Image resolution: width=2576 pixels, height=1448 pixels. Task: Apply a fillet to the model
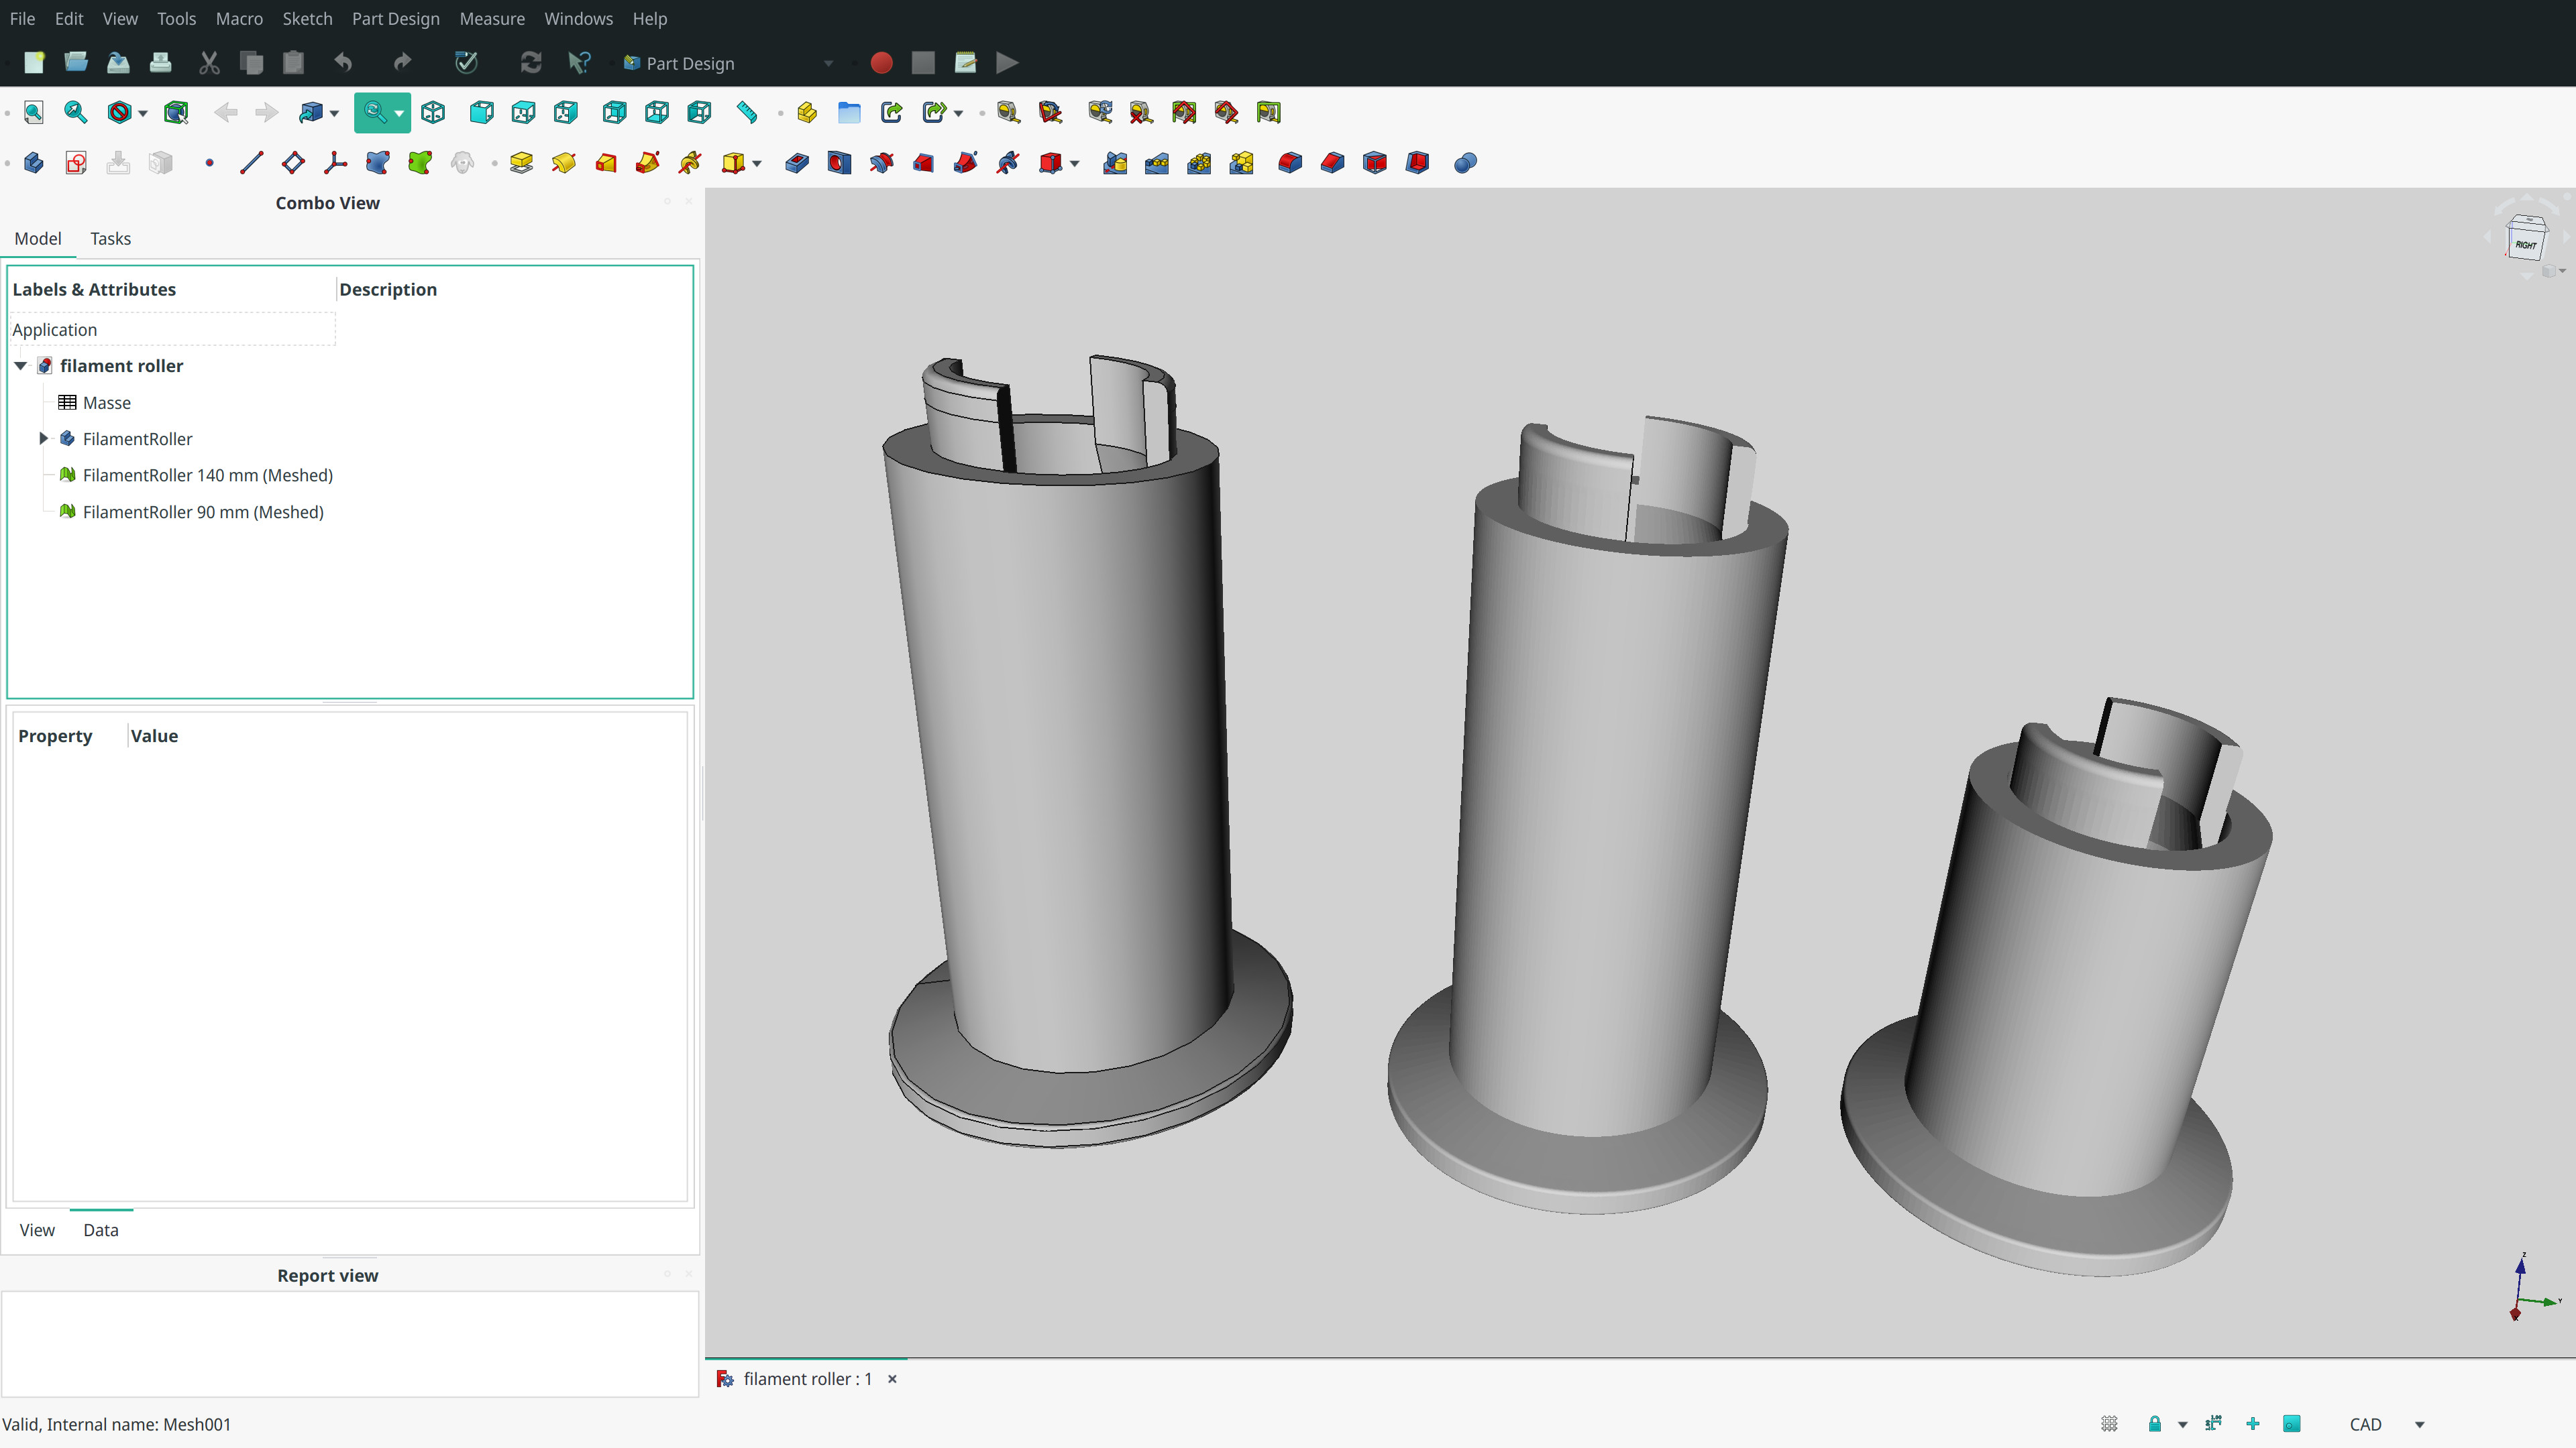[1290, 163]
